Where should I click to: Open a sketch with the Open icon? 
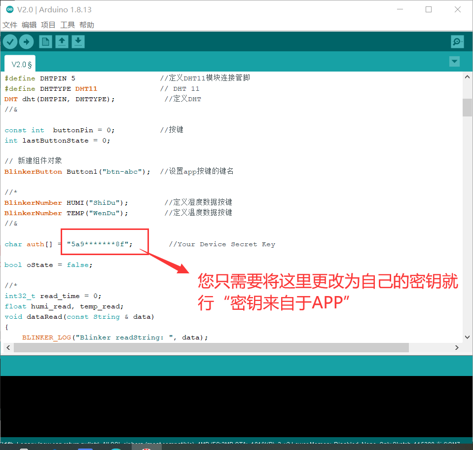(62, 41)
